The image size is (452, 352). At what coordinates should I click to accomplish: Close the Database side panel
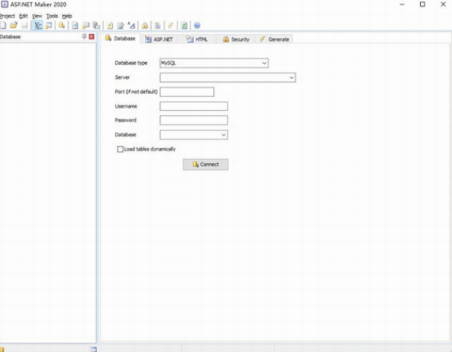92,36
